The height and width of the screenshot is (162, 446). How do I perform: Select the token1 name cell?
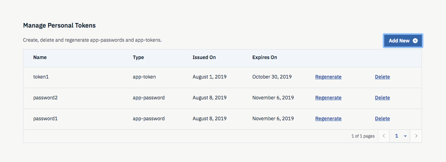click(x=41, y=77)
